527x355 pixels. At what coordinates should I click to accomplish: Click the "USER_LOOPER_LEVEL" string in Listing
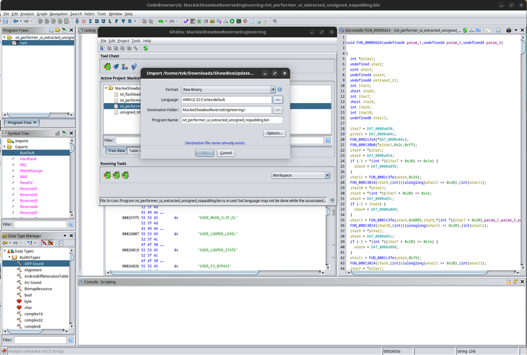218,234
